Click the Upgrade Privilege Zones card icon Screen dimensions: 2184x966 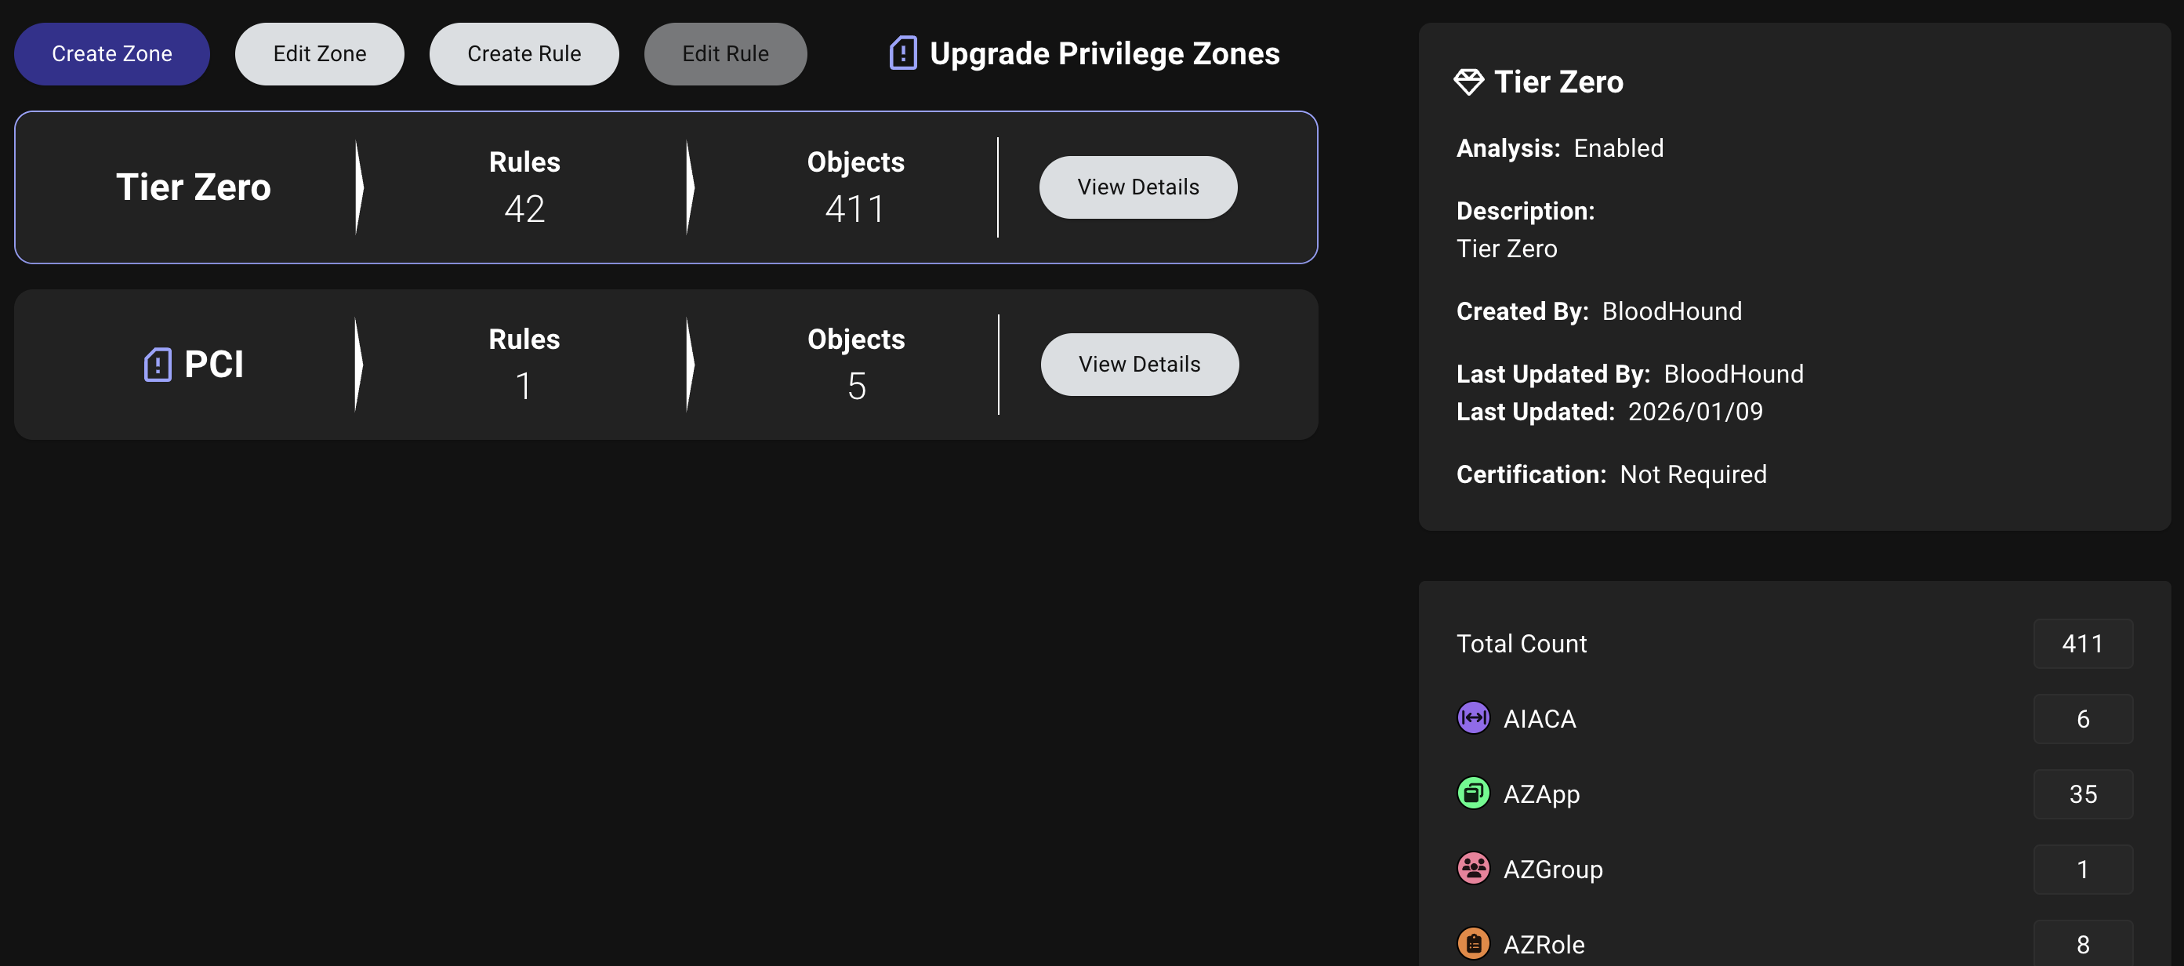point(902,53)
